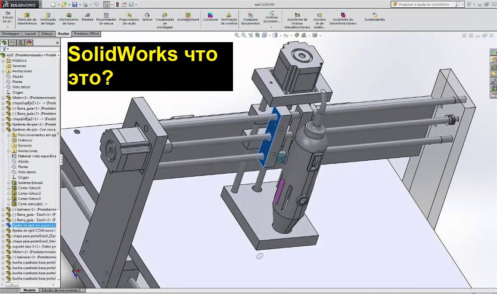Save the document with the disk icon
The image size is (497, 294).
click(75, 4)
